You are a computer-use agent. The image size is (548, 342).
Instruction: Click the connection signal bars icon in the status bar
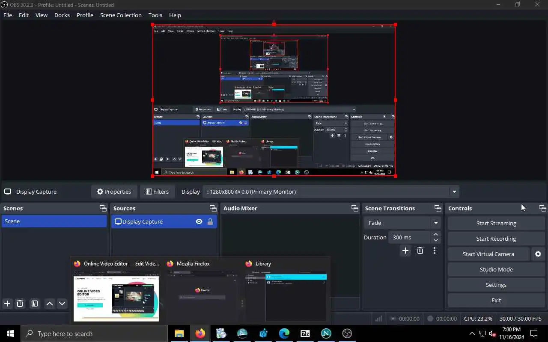[378, 318]
